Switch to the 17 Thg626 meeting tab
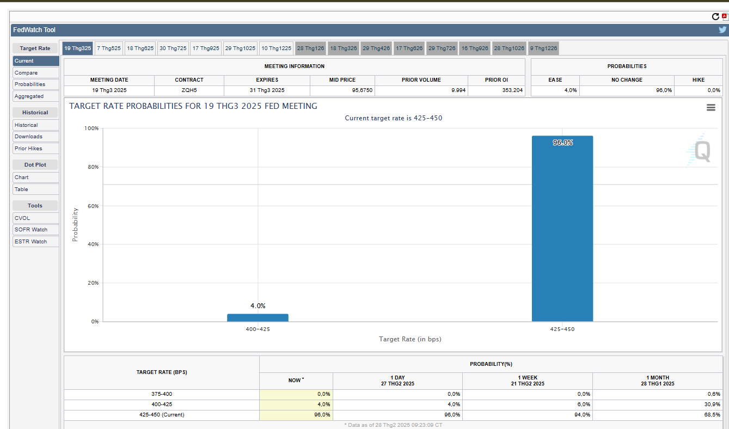 click(409, 48)
